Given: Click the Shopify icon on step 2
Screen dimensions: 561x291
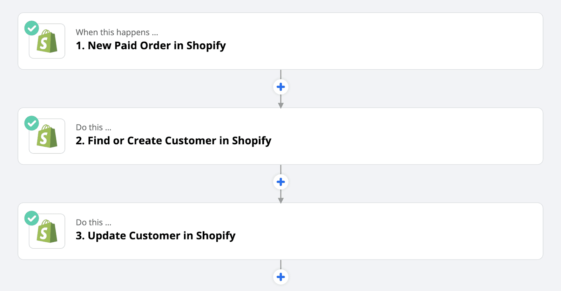Looking at the screenshot, I should tap(47, 136).
